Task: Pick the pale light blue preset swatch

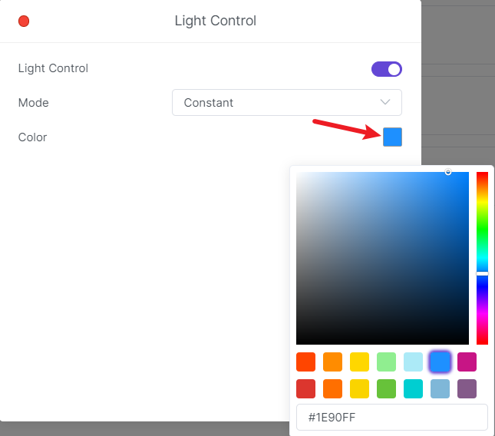Action: click(413, 362)
